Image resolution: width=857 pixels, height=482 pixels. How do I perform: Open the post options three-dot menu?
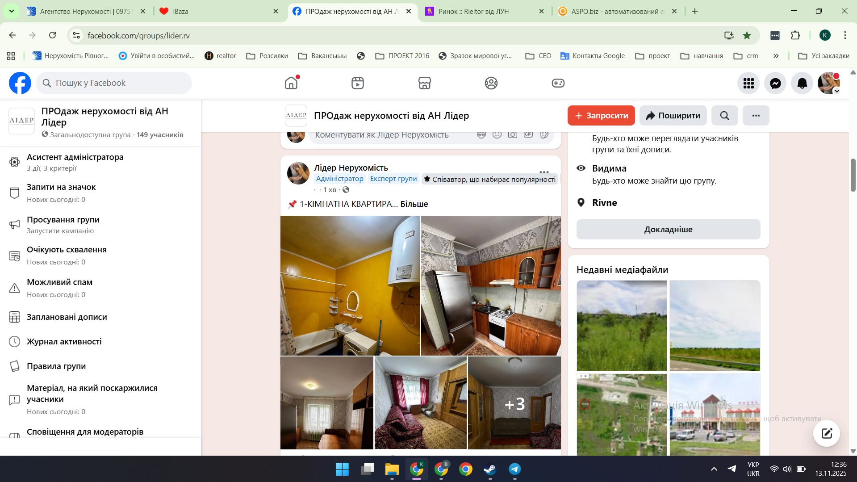(x=543, y=172)
